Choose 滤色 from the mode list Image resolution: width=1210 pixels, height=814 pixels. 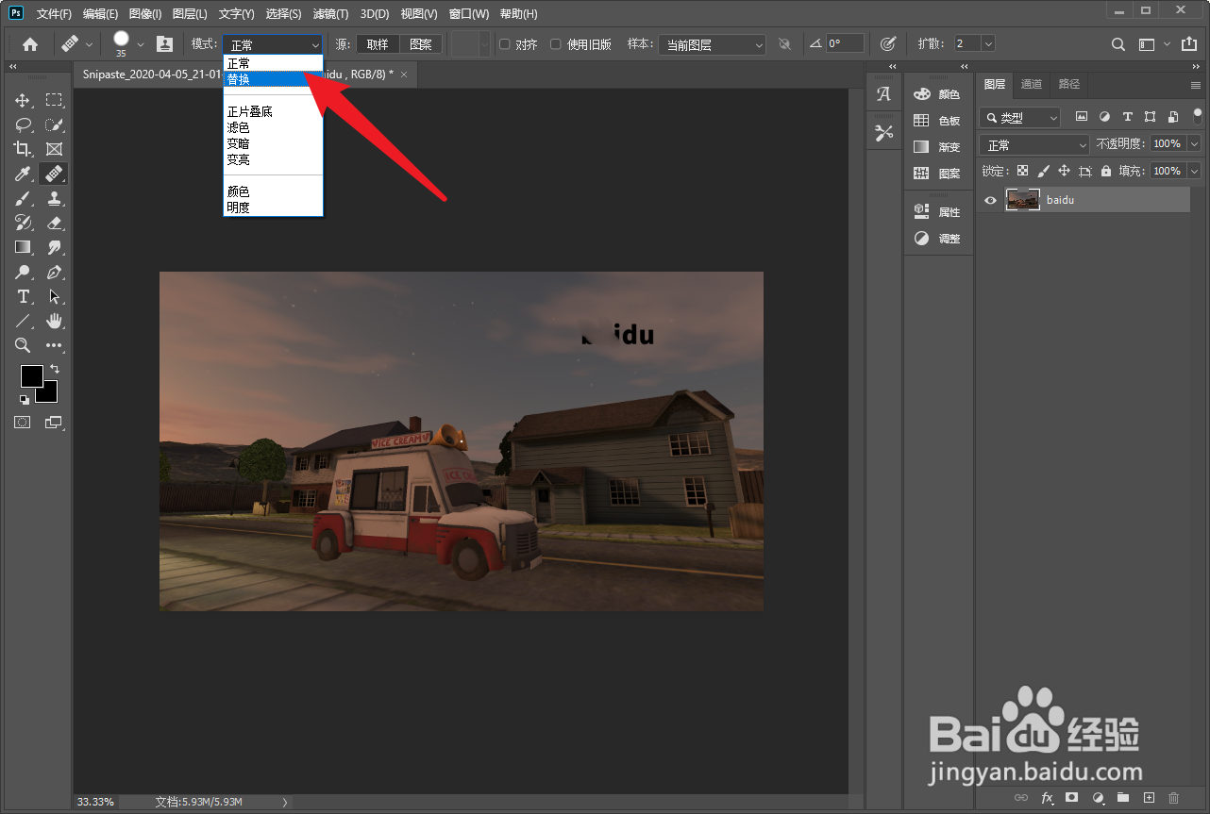[274, 127]
